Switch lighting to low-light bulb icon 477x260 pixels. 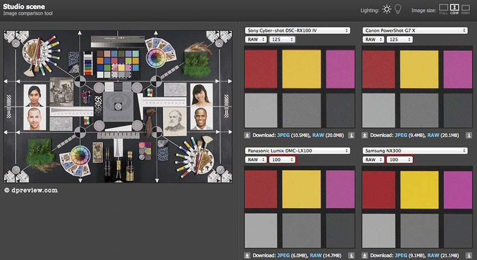[x=398, y=9]
